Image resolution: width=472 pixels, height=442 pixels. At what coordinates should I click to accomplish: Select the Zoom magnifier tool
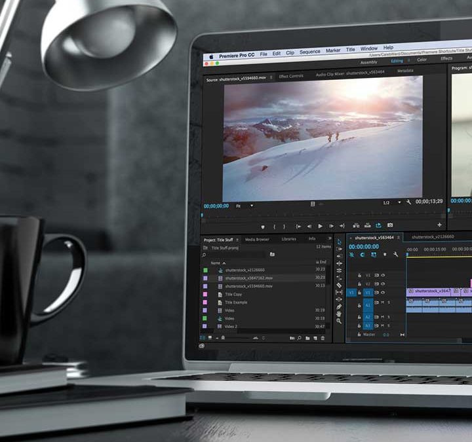coord(339,321)
